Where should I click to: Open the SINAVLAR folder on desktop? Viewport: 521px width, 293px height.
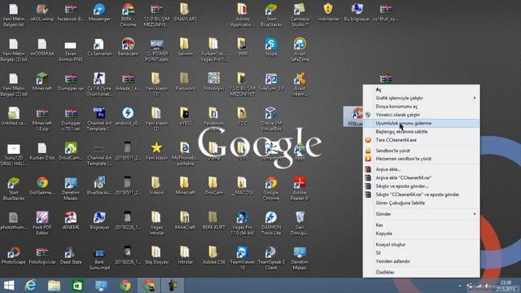tap(185, 13)
